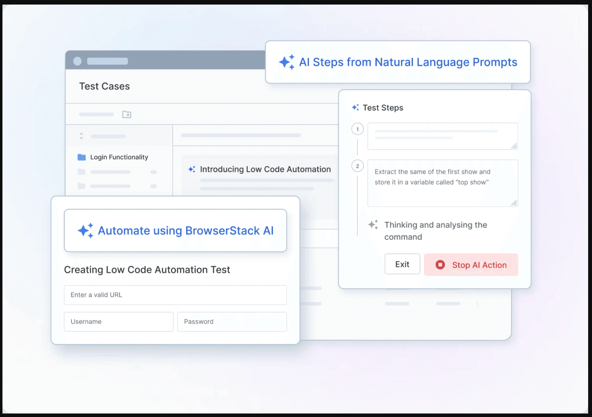Click sparkle icon in Automate using BrowserStack AI
The width and height of the screenshot is (592, 417).
pyautogui.click(x=86, y=231)
